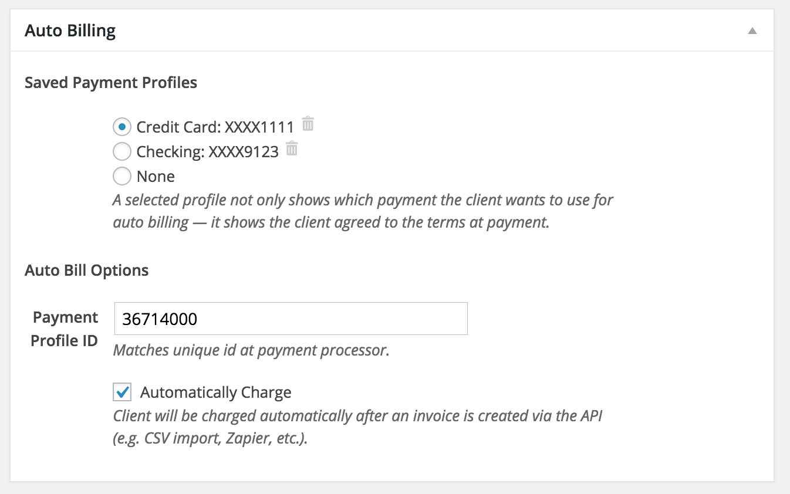Choose the Checking radio button
Screen dimensions: 790x494
tap(121, 152)
